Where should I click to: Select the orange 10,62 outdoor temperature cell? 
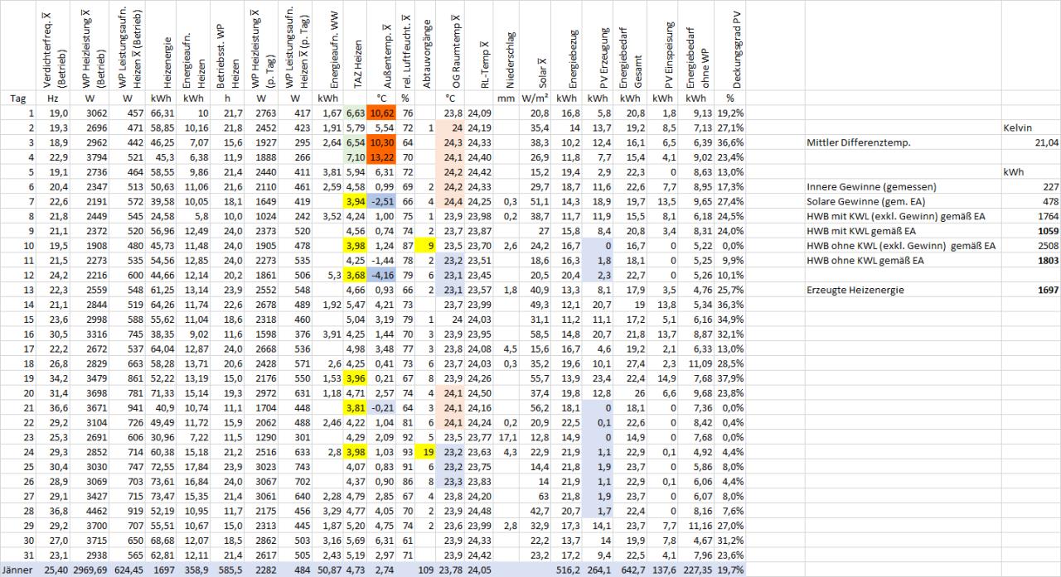pyautogui.click(x=380, y=113)
